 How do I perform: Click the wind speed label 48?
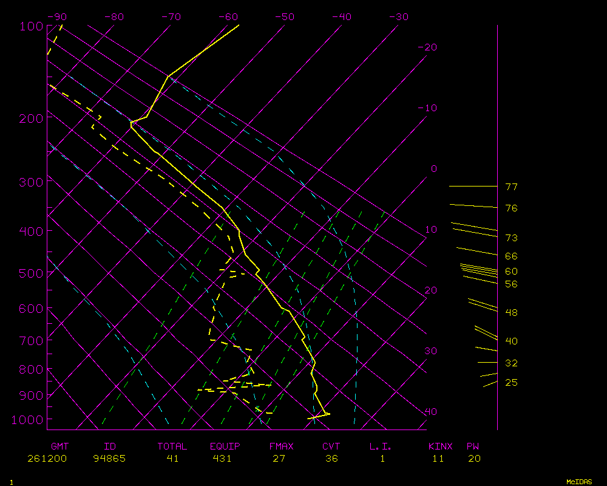pyautogui.click(x=511, y=313)
